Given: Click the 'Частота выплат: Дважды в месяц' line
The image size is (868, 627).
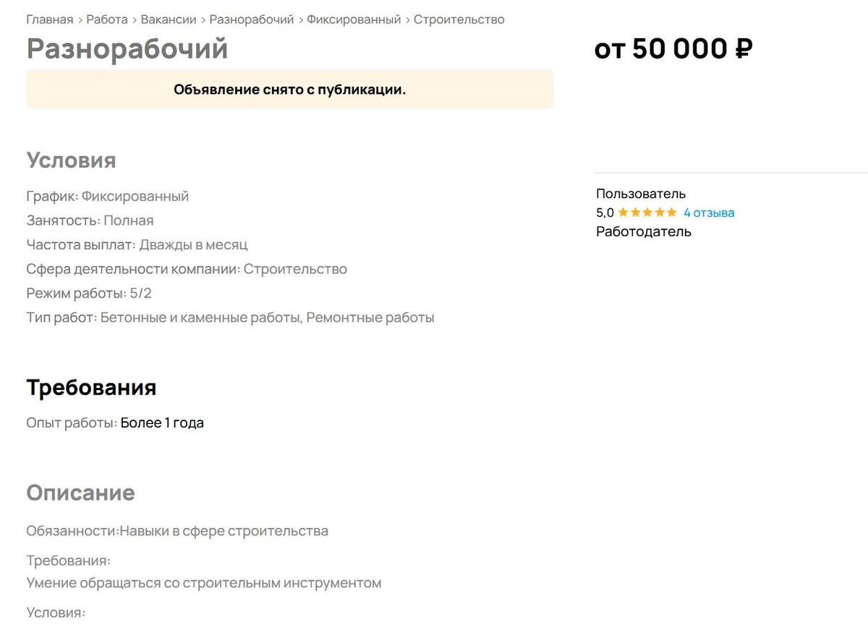Looking at the screenshot, I should point(137,245).
